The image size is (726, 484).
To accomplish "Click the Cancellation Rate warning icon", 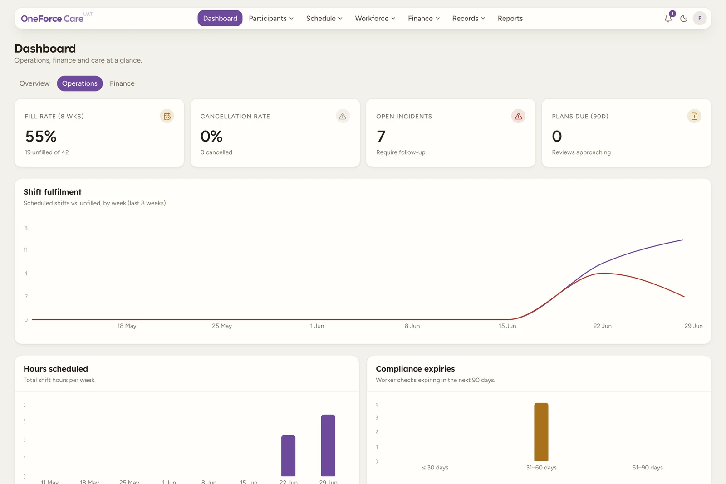I will pyautogui.click(x=343, y=116).
